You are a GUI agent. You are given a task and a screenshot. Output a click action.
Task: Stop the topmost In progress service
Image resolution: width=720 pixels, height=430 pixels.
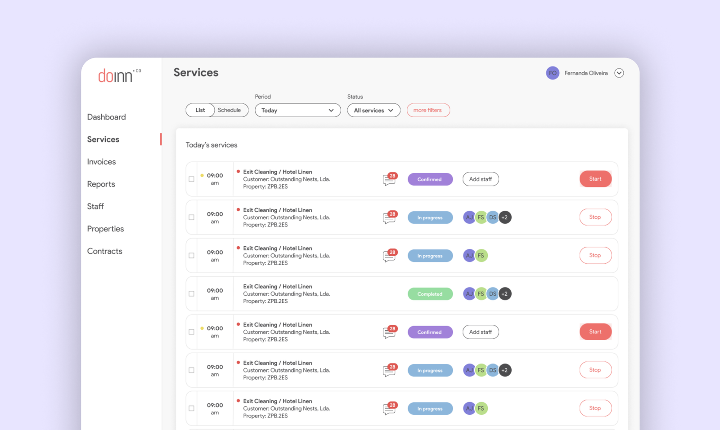(595, 217)
